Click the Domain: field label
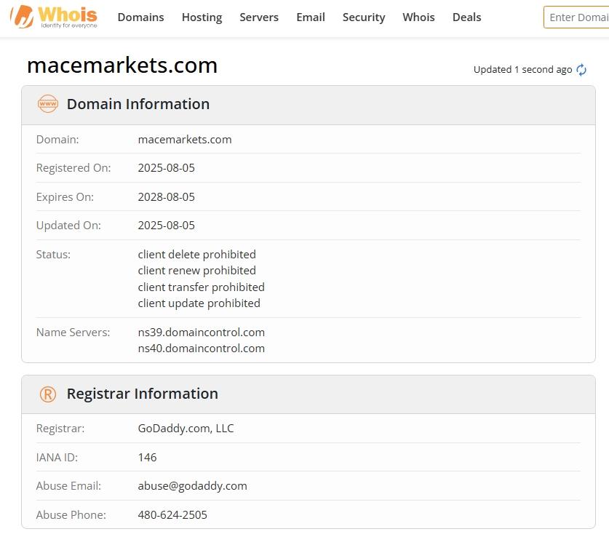 (x=57, y=140)
